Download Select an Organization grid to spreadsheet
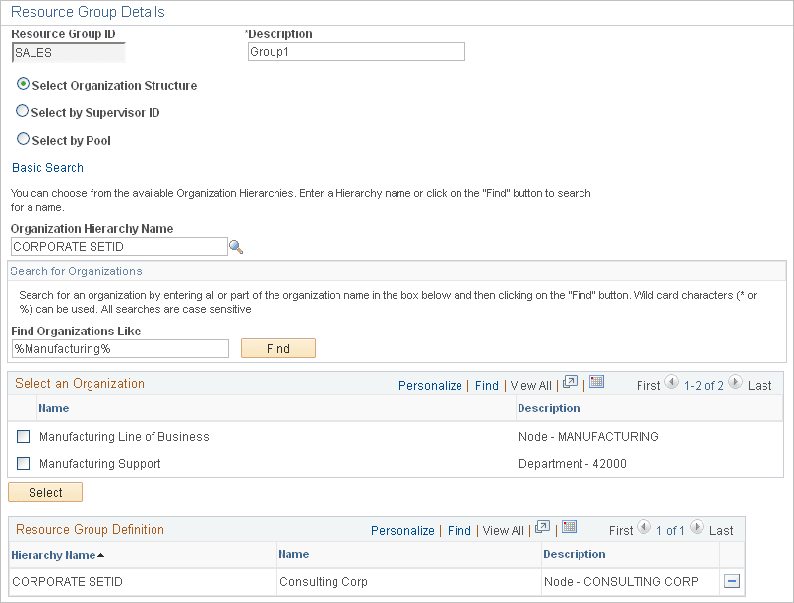 tap(596, 384)
